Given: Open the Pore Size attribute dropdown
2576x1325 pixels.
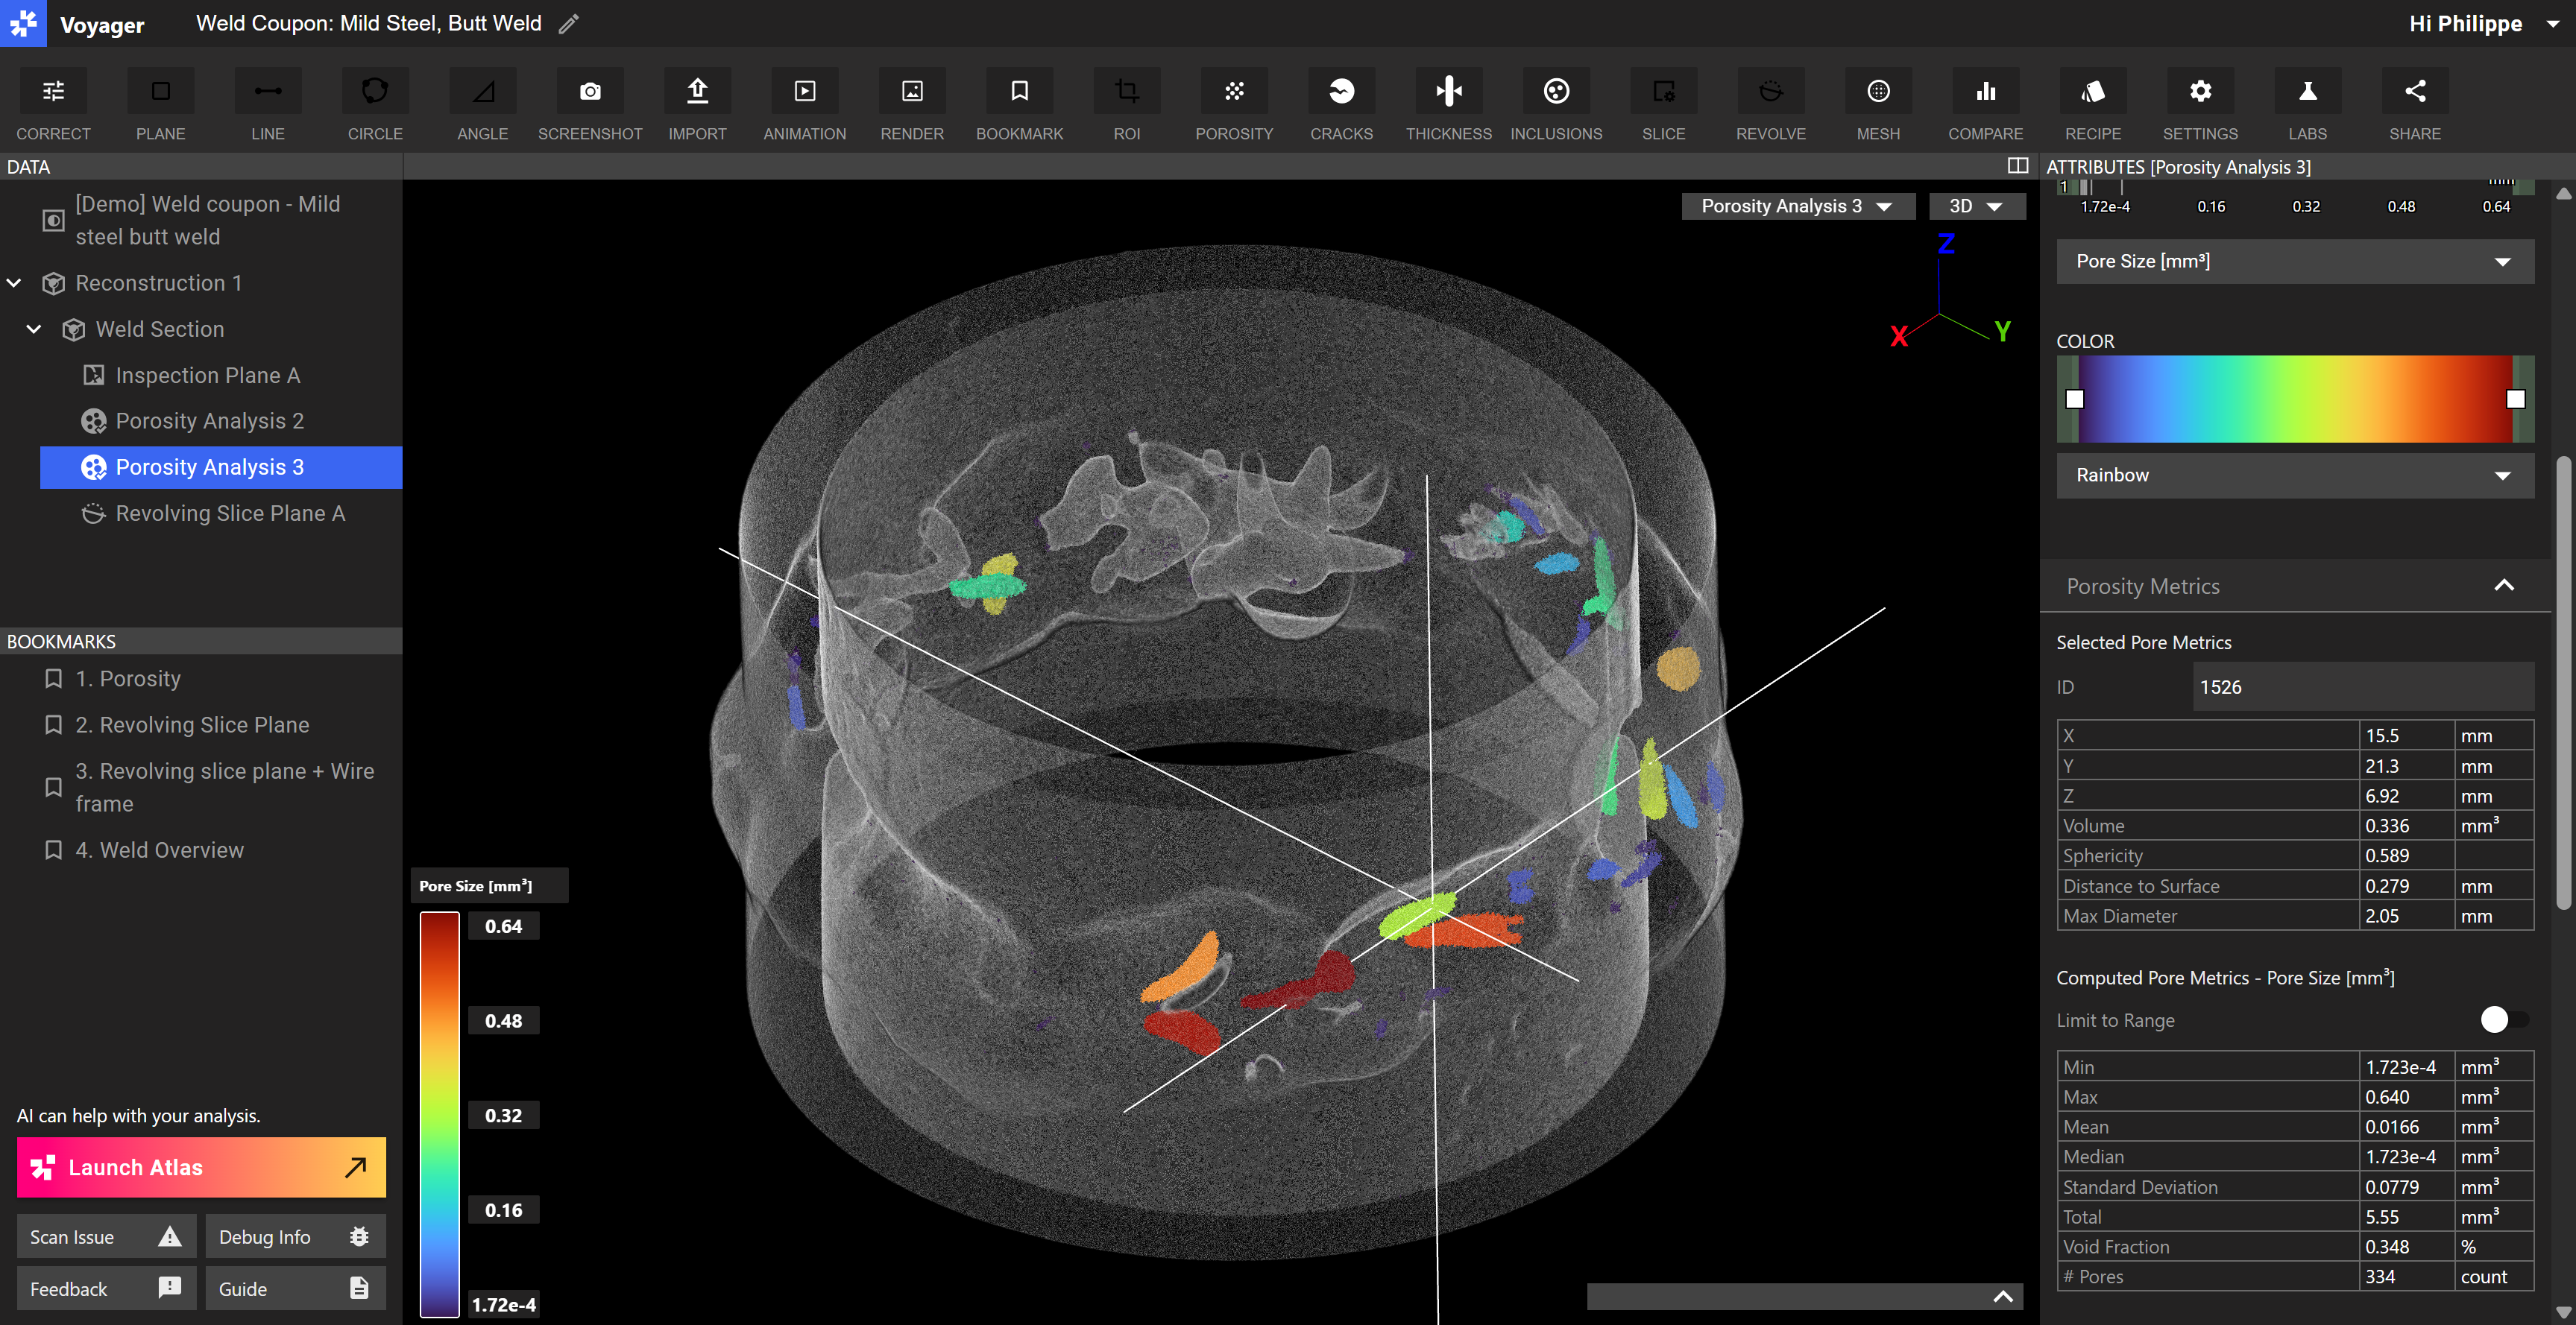Looking at the screenshot, I should 2294,262.
